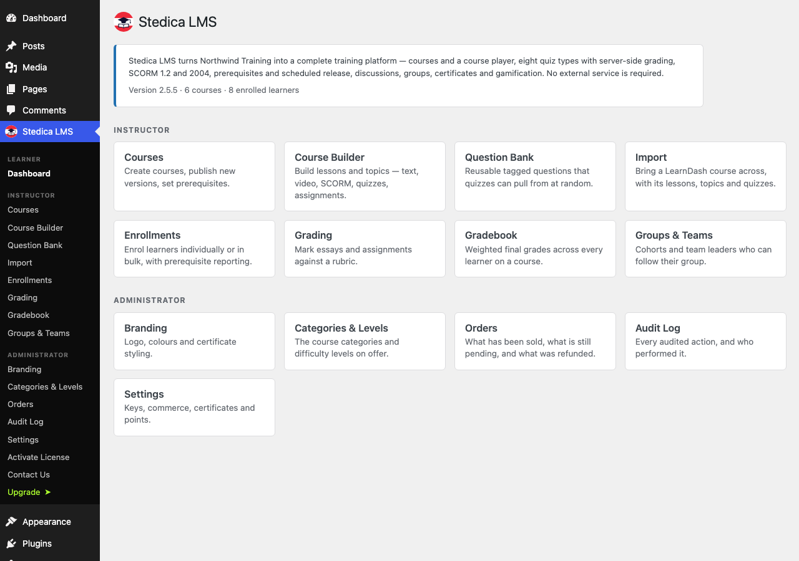
Task: Click the Categories & Levels card
Action: pos(365,341)
